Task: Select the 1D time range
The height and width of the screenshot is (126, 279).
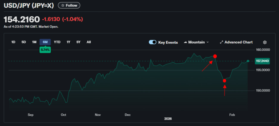Action: 13,42
